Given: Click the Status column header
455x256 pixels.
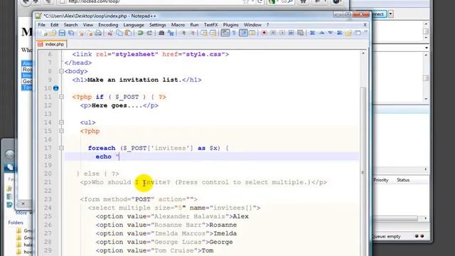Looking at the screenshot, I should (x=403, y=180).
